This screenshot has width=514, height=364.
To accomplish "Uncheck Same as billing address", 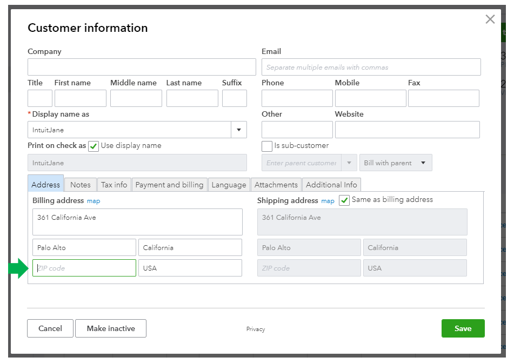I will (344, 200).
